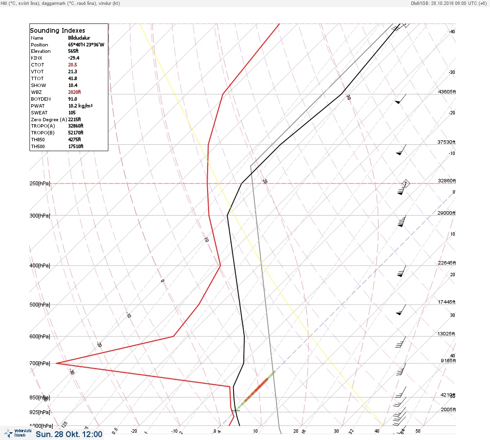490x440 pixels.
Task: Click the 'Zero Degree (A)' row label
Action: 49,119
